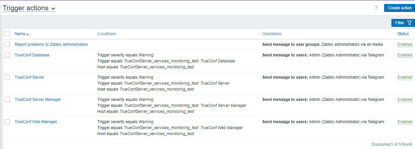Open the Report problems to Zabbix administrators action
The image size is (415, 149).
coord(51,44)
